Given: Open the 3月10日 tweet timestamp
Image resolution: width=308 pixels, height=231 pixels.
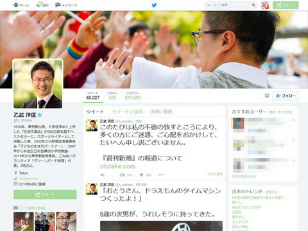Looking at the screenshot, I should [141, 185].
